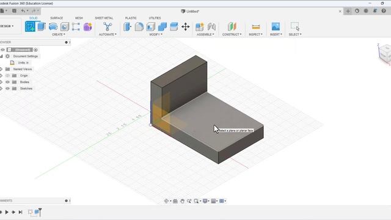Jump to the end of timeline

20,212
